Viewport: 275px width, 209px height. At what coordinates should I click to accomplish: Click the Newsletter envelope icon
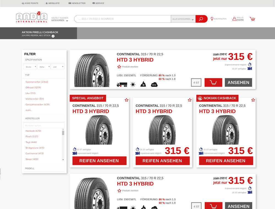tap(70, 3)
